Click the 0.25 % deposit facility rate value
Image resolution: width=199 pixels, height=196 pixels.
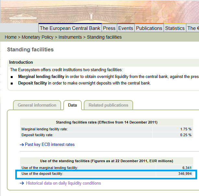coord(186,135)
